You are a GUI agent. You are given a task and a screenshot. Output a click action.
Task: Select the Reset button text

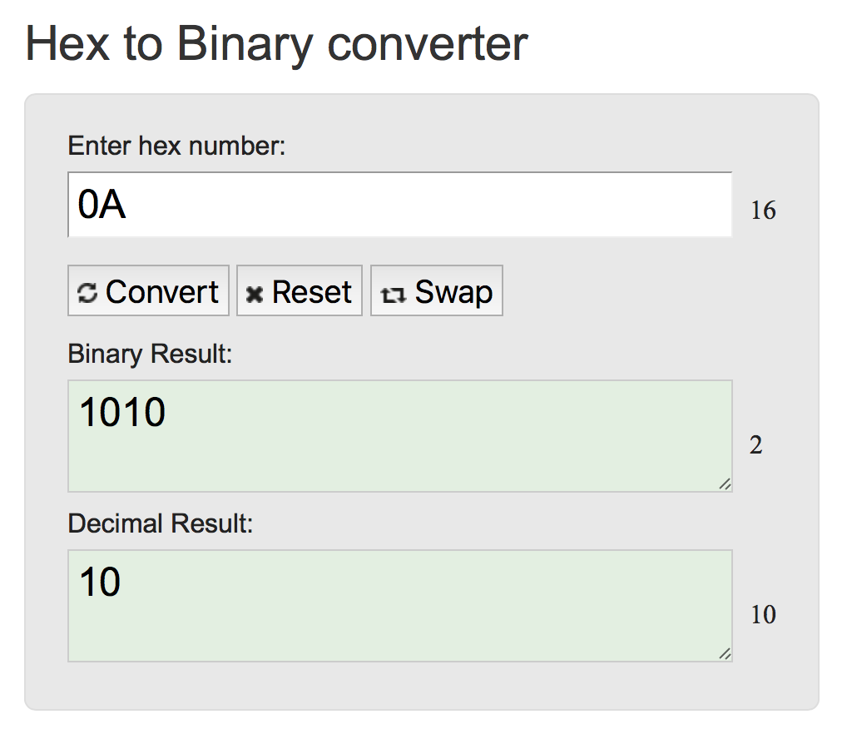pos(312,292)
